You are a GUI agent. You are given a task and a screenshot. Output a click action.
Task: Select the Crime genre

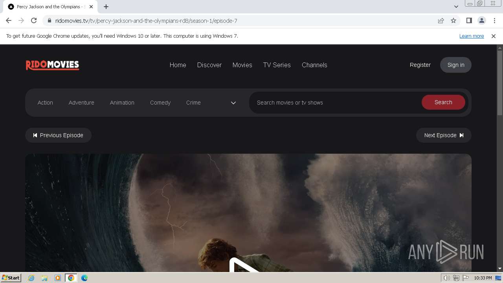point(193,103)
